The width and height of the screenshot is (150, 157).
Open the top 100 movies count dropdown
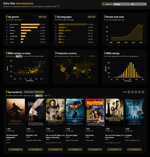(19, 56)
